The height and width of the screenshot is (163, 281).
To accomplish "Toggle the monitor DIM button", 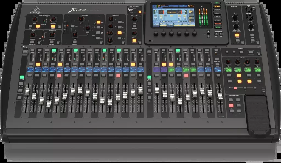I will [x=237, y=41].
